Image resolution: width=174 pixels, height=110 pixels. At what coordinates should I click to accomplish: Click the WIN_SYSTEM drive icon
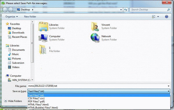point(10,80)
